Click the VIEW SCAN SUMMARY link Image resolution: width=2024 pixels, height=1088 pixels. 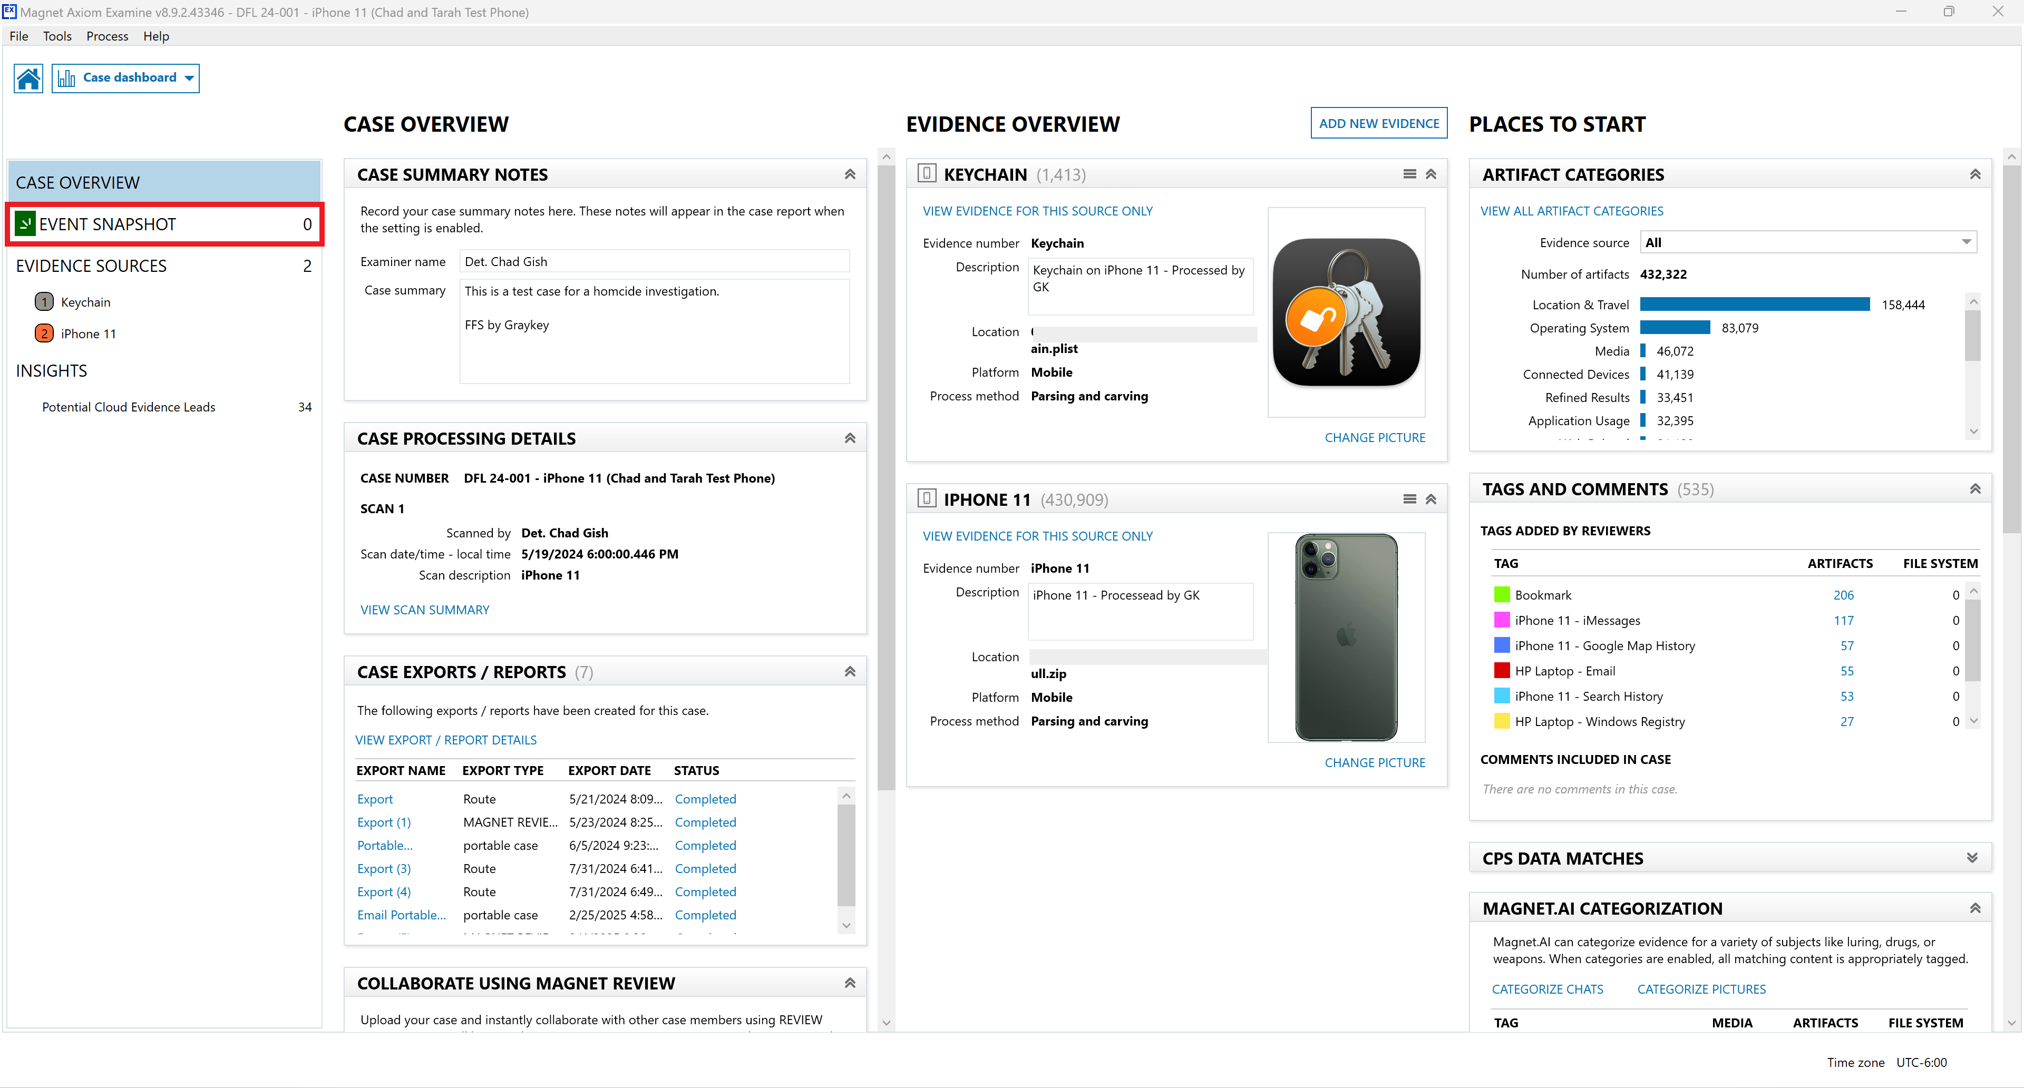click(424, 610)
